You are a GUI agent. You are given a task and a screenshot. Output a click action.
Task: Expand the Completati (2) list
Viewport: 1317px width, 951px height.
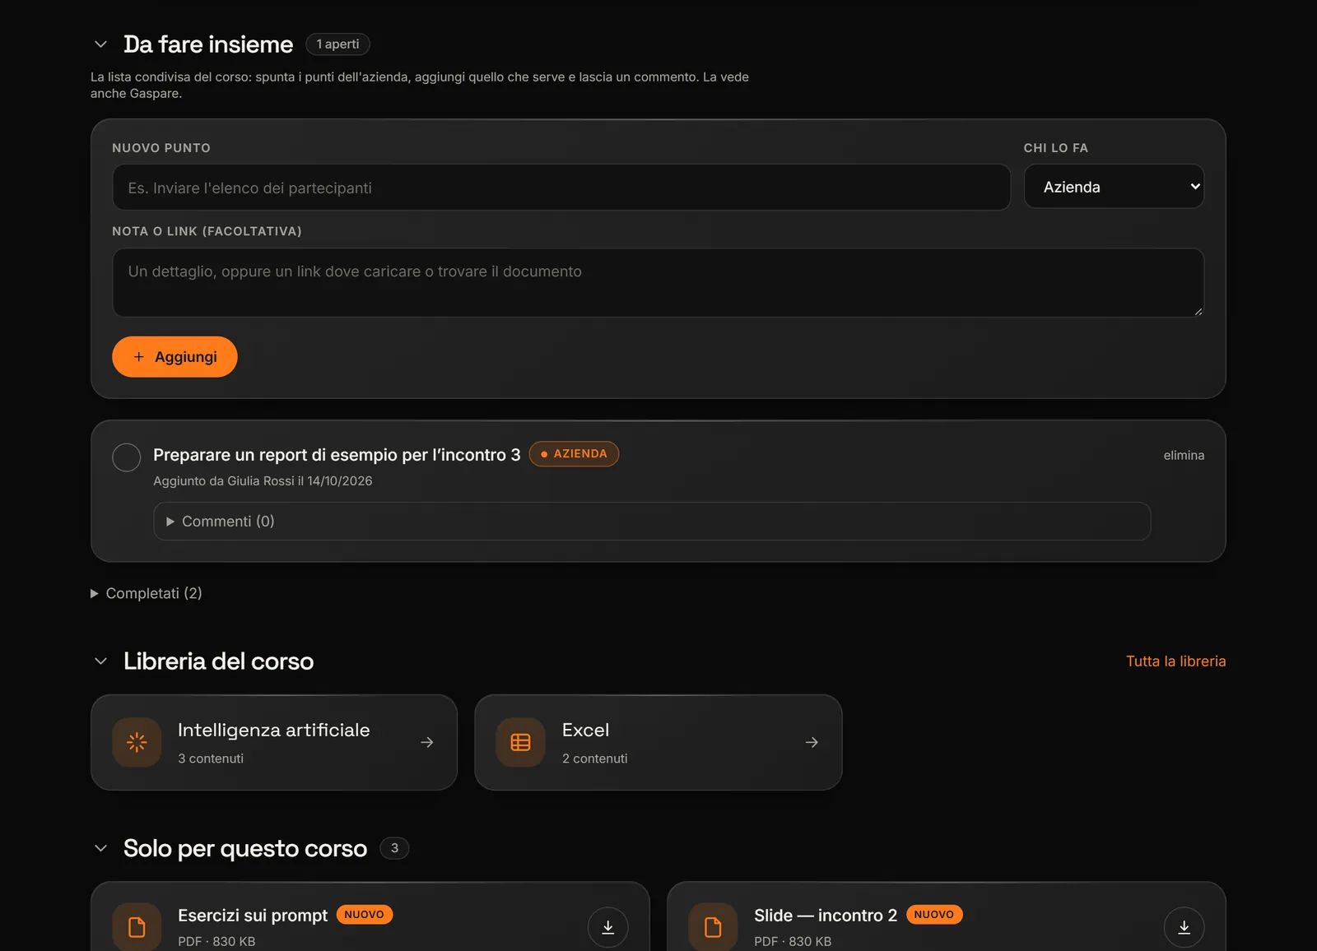tap(147, 593)
